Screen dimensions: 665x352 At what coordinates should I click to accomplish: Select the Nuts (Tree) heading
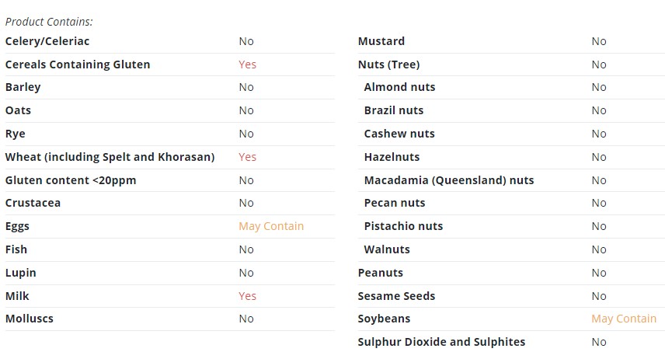pos(388,64)
